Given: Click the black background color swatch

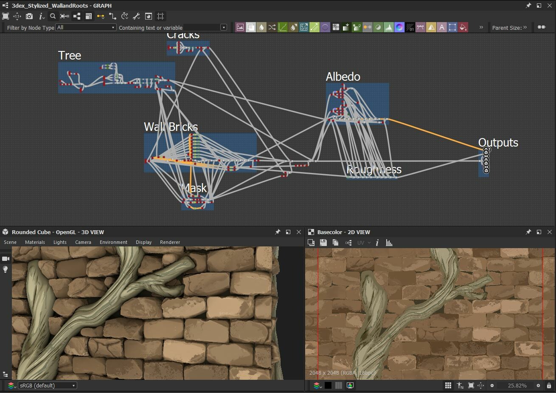Looking at the screenshot, I should (329, 385).
